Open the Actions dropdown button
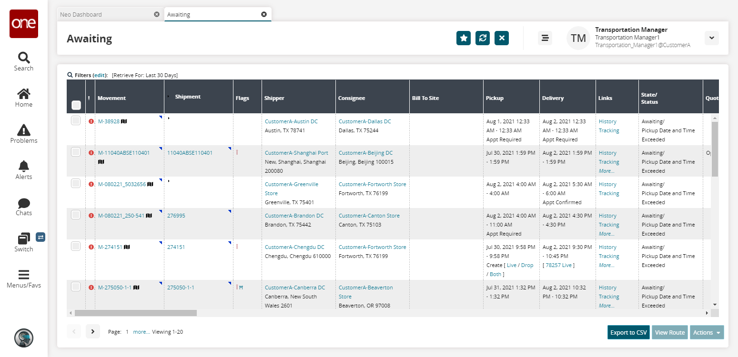 [707, 333]
